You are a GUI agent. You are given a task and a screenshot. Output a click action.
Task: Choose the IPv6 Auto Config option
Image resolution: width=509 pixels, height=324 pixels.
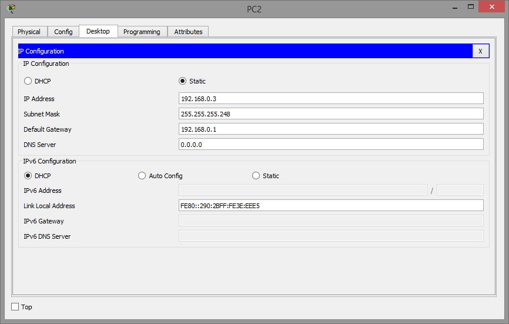point(142,176)
